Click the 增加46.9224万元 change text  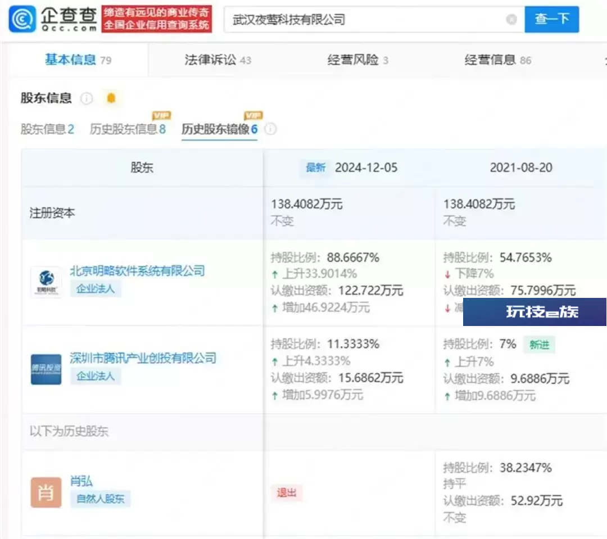pos(326,308)
